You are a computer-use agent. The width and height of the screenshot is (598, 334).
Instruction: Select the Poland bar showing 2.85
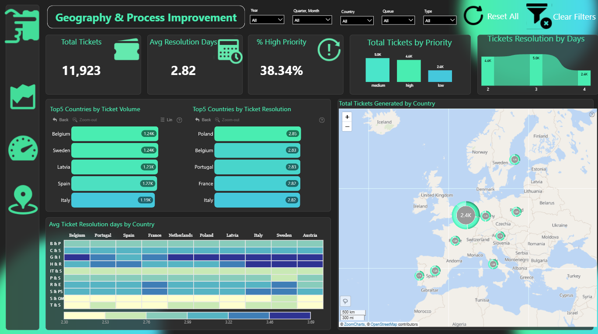(258, 134)
